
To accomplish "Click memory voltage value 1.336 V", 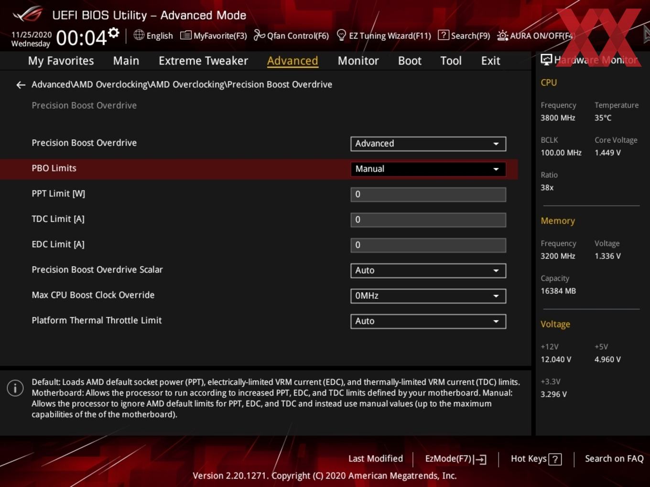I will [607, 256].
